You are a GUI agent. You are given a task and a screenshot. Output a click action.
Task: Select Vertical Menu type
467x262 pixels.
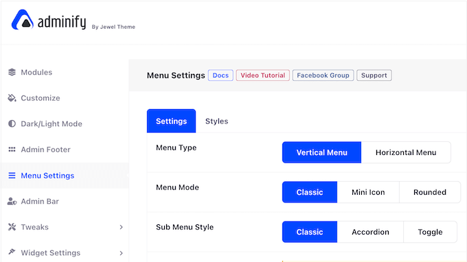click(x=321, y=152)
